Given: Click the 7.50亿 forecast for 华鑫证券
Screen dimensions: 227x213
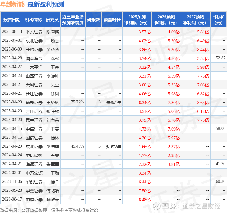Looking at the screenshot, I should tap(144, 191).
